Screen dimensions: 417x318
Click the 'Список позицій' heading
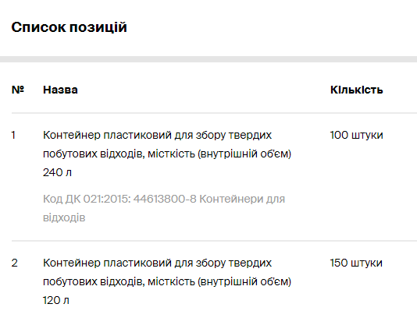(x=69, y=27)
